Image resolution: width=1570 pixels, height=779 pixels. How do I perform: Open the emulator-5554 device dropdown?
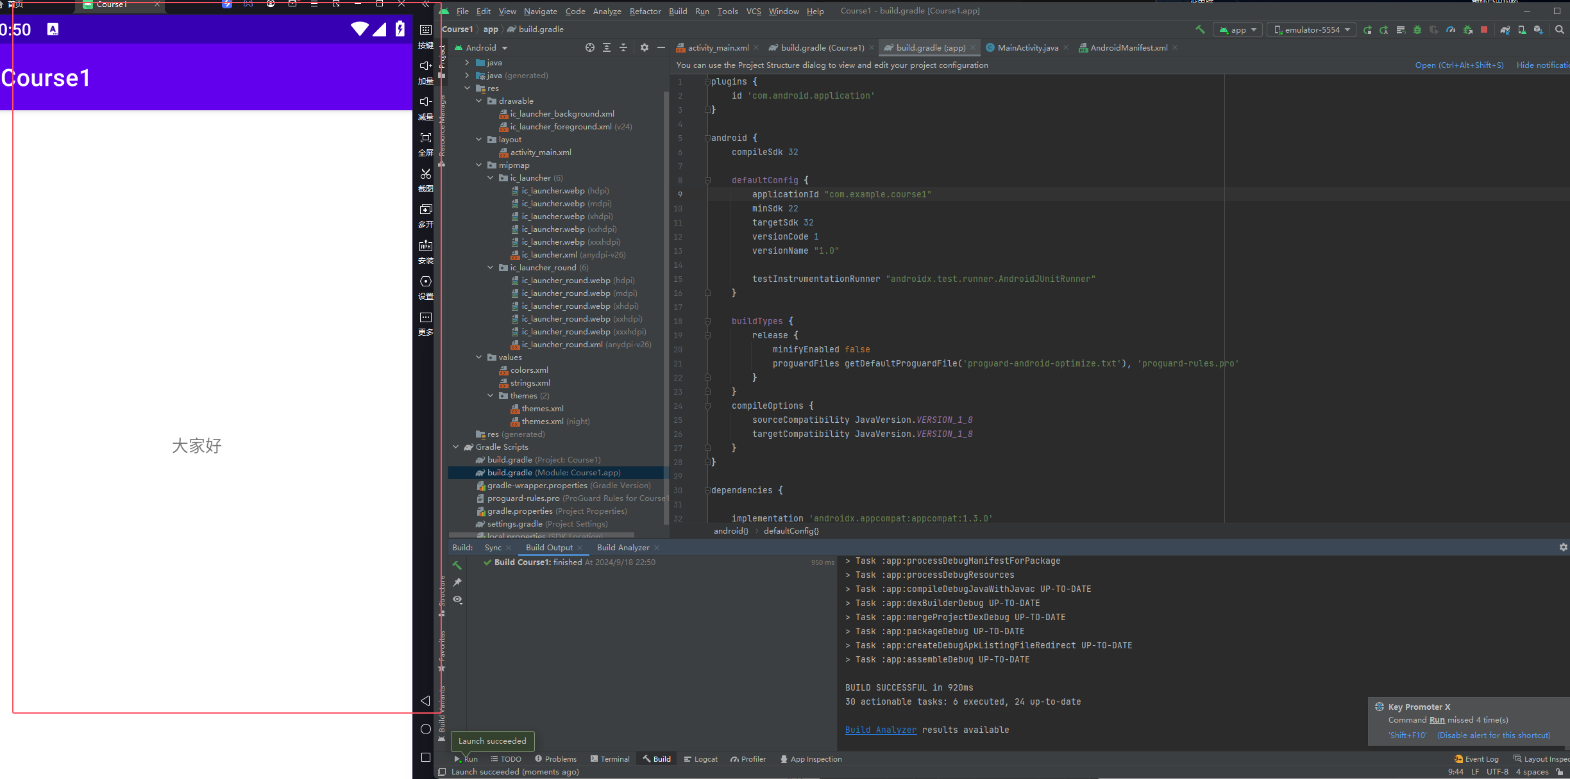(1312, 29)
